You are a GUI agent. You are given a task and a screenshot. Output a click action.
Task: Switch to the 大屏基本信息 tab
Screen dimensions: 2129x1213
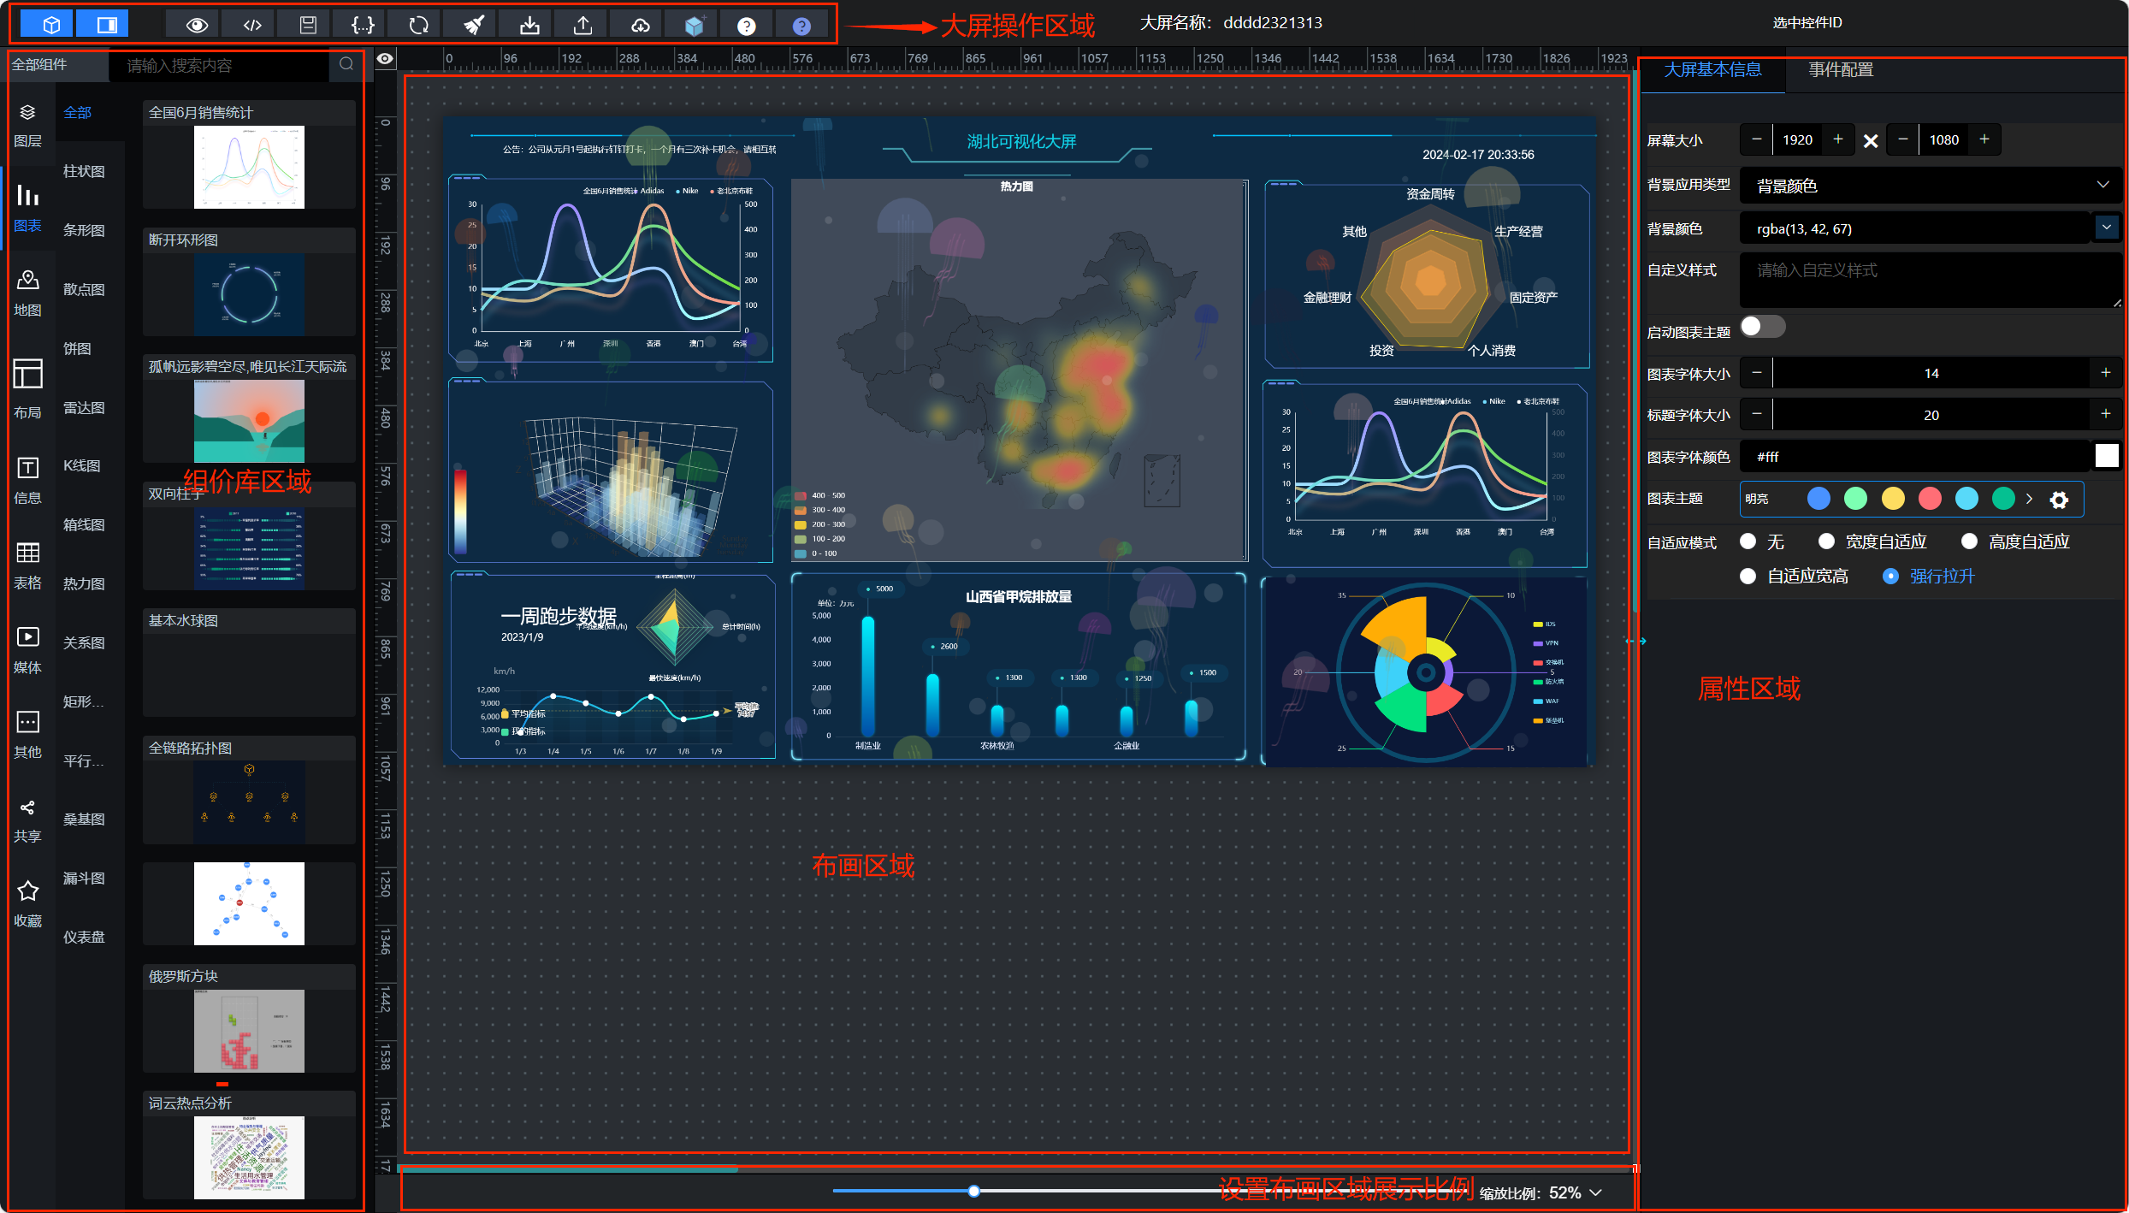click(x=1712, y=70)
